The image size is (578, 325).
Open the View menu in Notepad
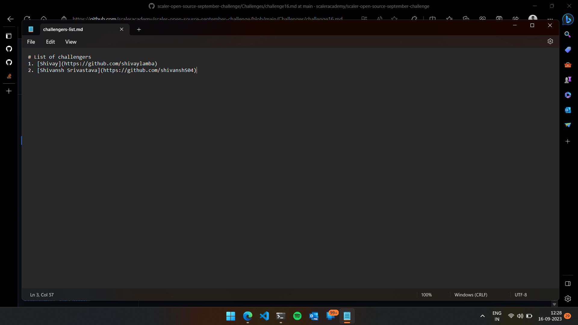coord(70,42)
